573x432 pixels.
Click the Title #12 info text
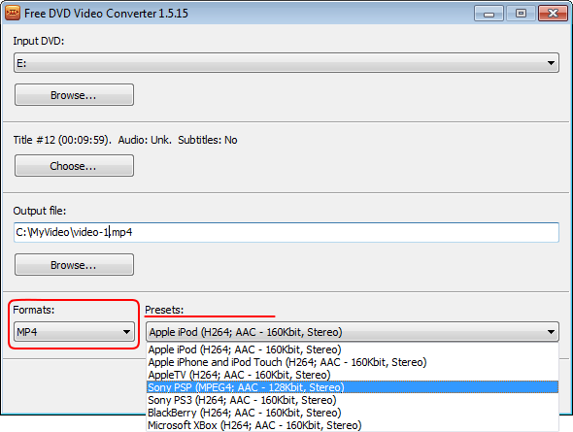point(125,140)
